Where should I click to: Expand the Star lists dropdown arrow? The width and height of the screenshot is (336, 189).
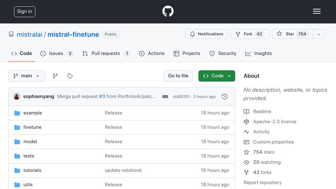coord(319,34)
